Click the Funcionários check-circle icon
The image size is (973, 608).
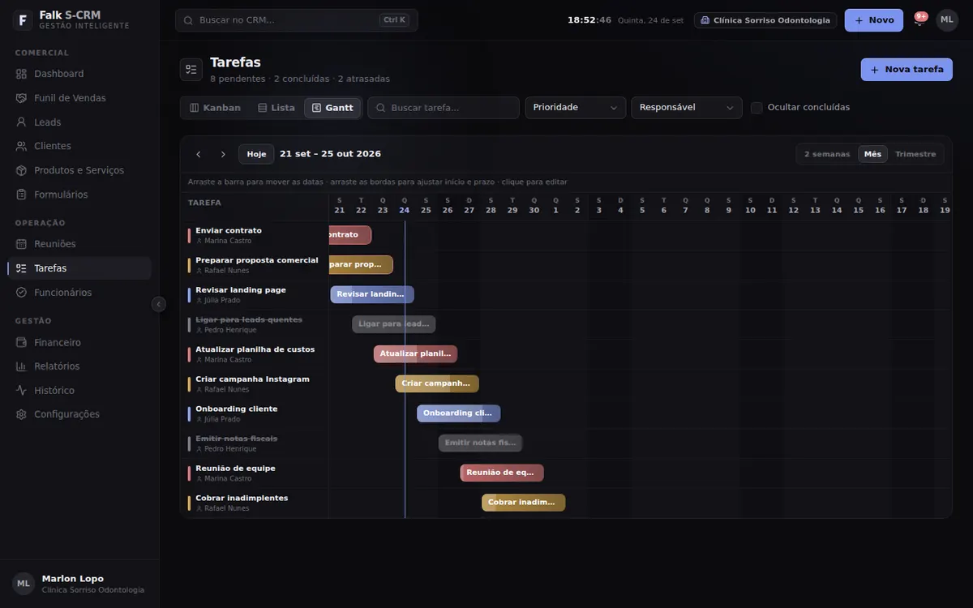coord(21,293)
